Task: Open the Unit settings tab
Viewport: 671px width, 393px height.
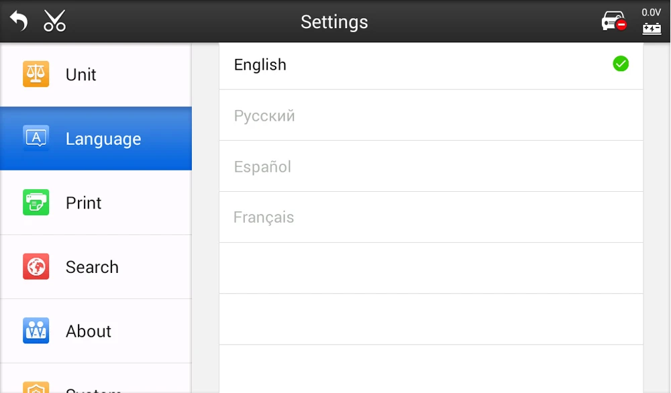Action: tap(95, 74)
